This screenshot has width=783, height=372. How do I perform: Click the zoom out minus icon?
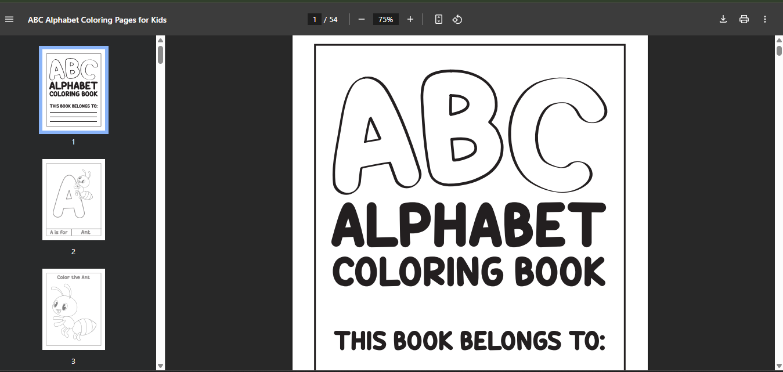362,19
